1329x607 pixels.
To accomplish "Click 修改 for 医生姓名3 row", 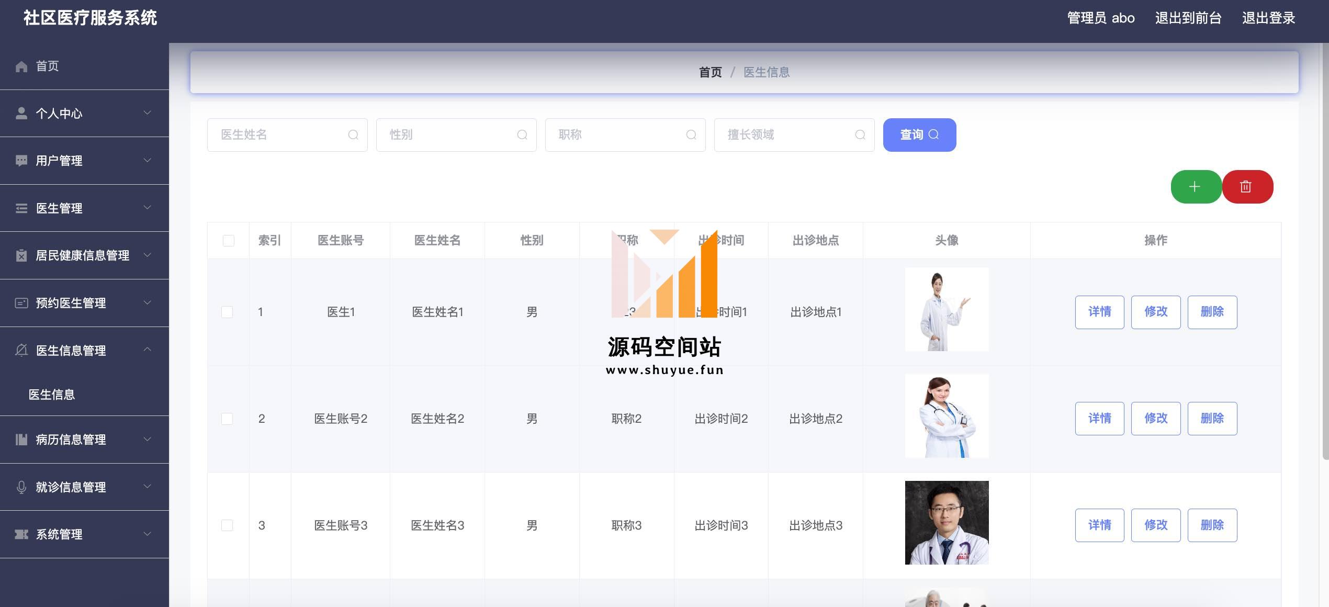I will pyautogui.click(x=1156, y=525).
